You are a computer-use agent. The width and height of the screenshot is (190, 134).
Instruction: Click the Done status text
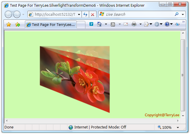[9, 127]
